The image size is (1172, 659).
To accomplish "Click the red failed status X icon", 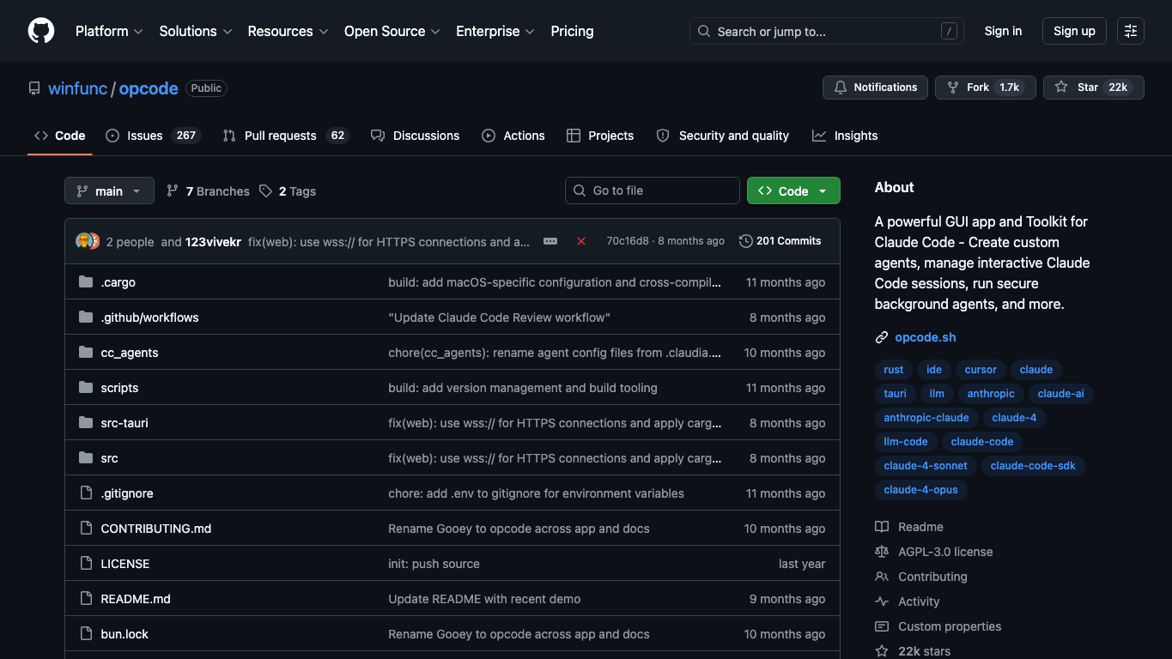I will [x=581, y=241].
